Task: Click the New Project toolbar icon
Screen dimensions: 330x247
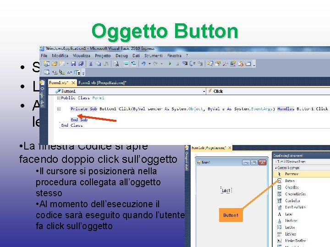Action: (x=47, y=64)
